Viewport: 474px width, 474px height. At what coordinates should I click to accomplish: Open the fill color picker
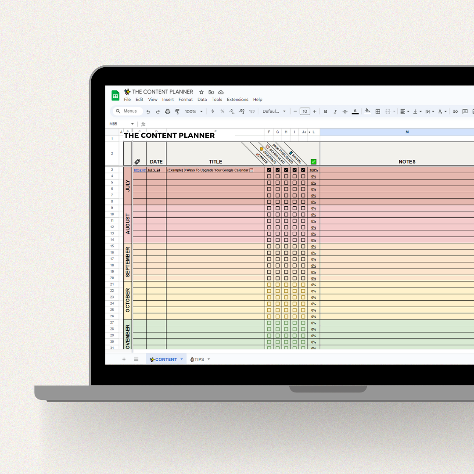[367, 111]
